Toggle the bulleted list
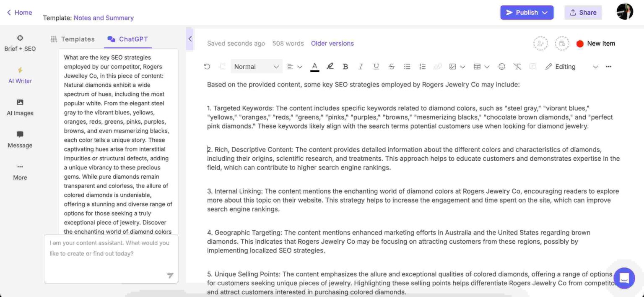 click(x=407, y=67)
